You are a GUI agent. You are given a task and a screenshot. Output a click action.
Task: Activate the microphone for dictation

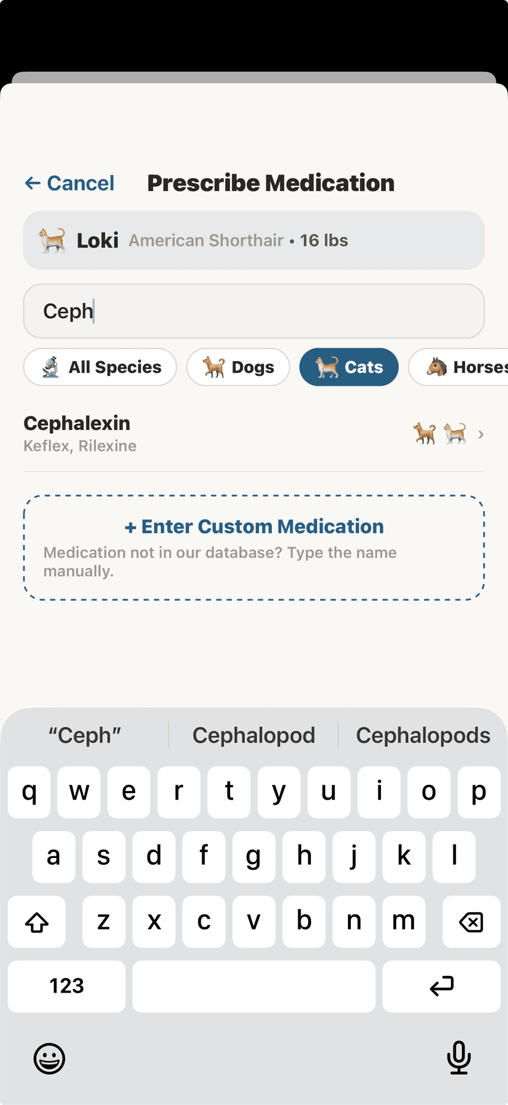tap(459, 1058)
